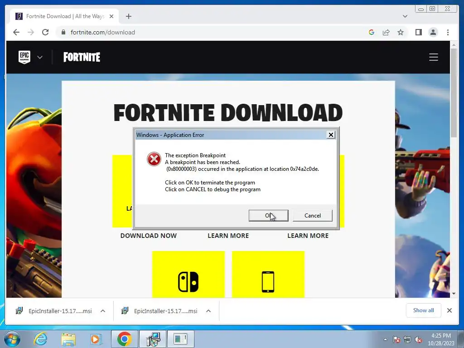Launch Internet Explorer from taskbar

(x=40, y=339)
